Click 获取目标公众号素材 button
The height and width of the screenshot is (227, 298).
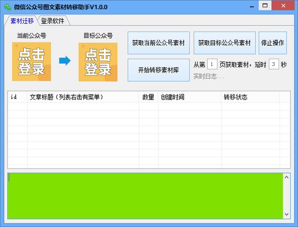point(224,43)
